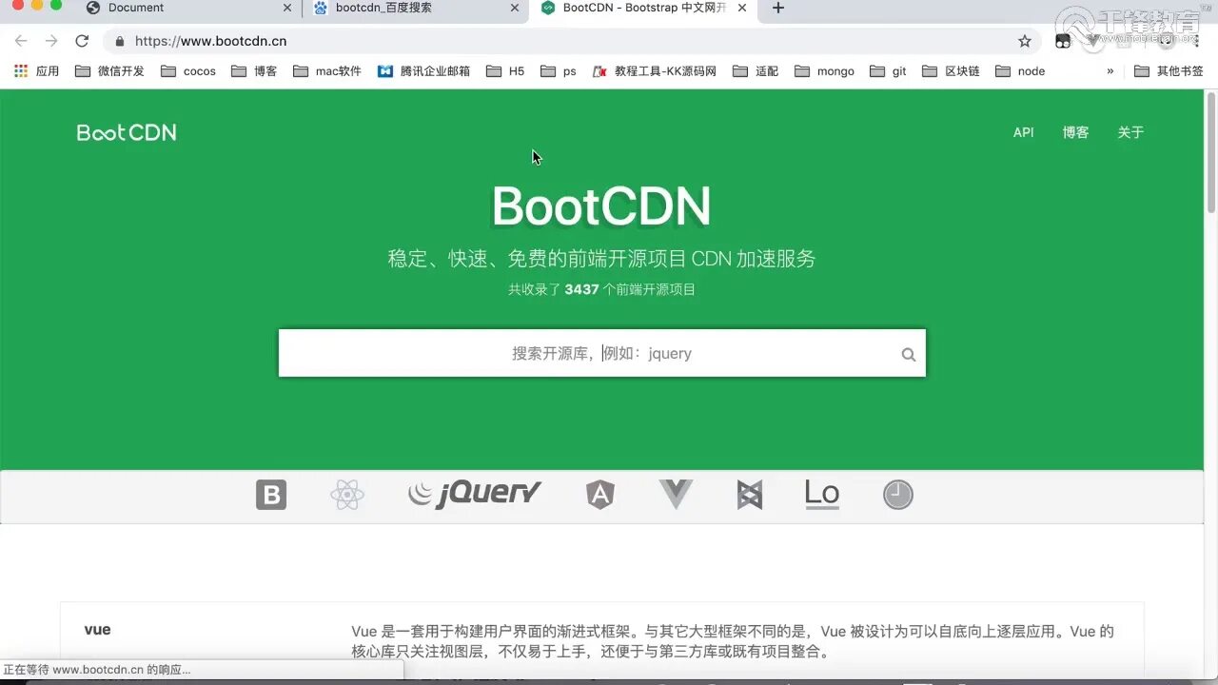
Task: Click the page vertical scrollbar
Action: coord(1211,152)
